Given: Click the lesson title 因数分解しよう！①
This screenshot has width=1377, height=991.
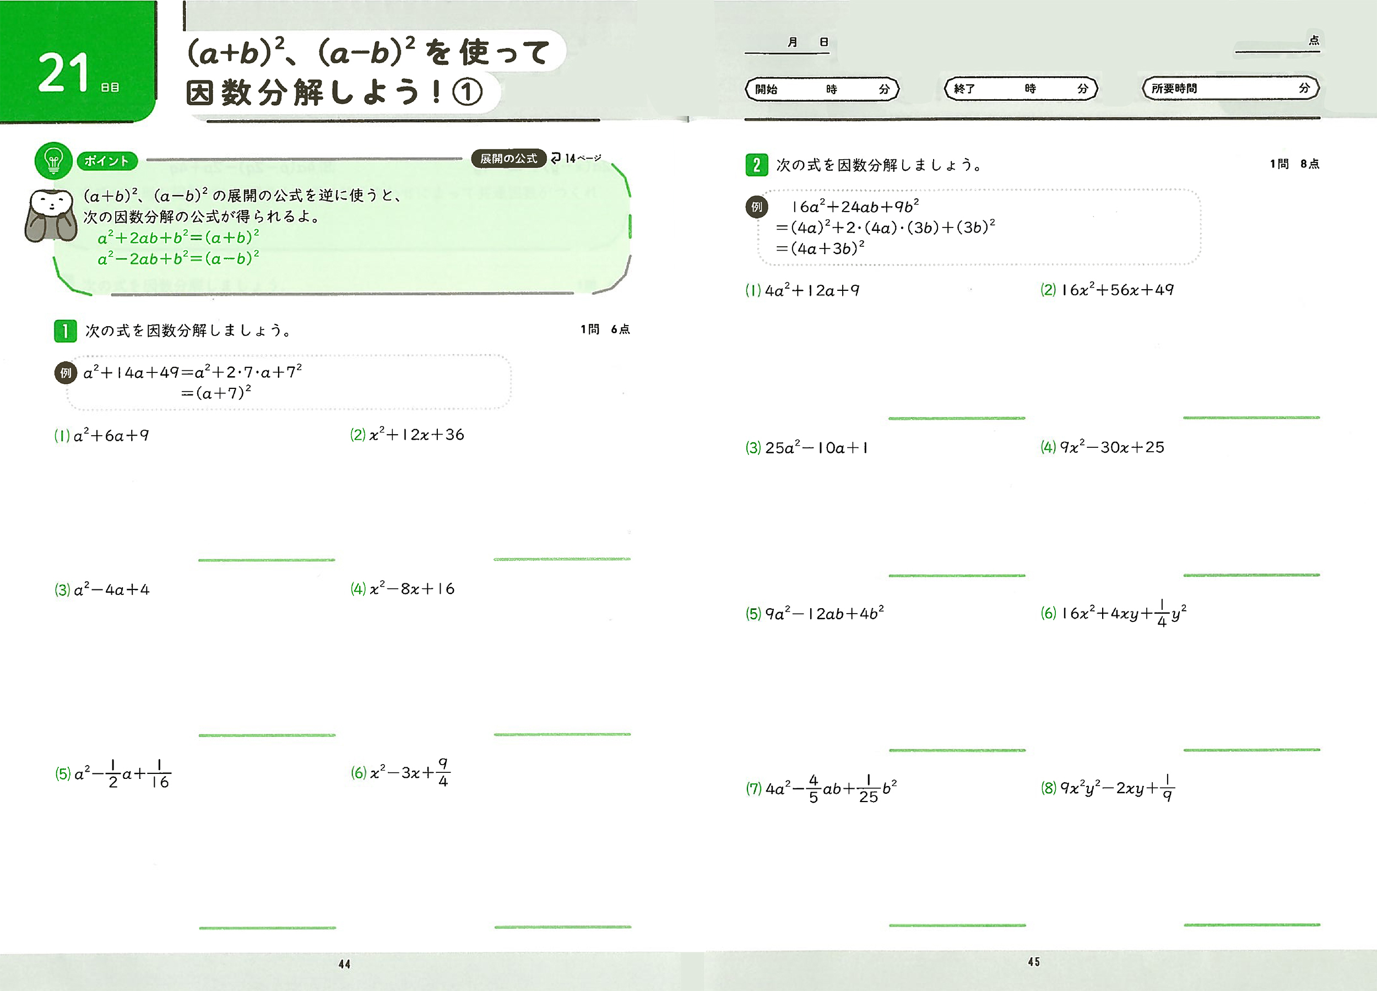Looking at the screenshot, I should click(334, 93).
